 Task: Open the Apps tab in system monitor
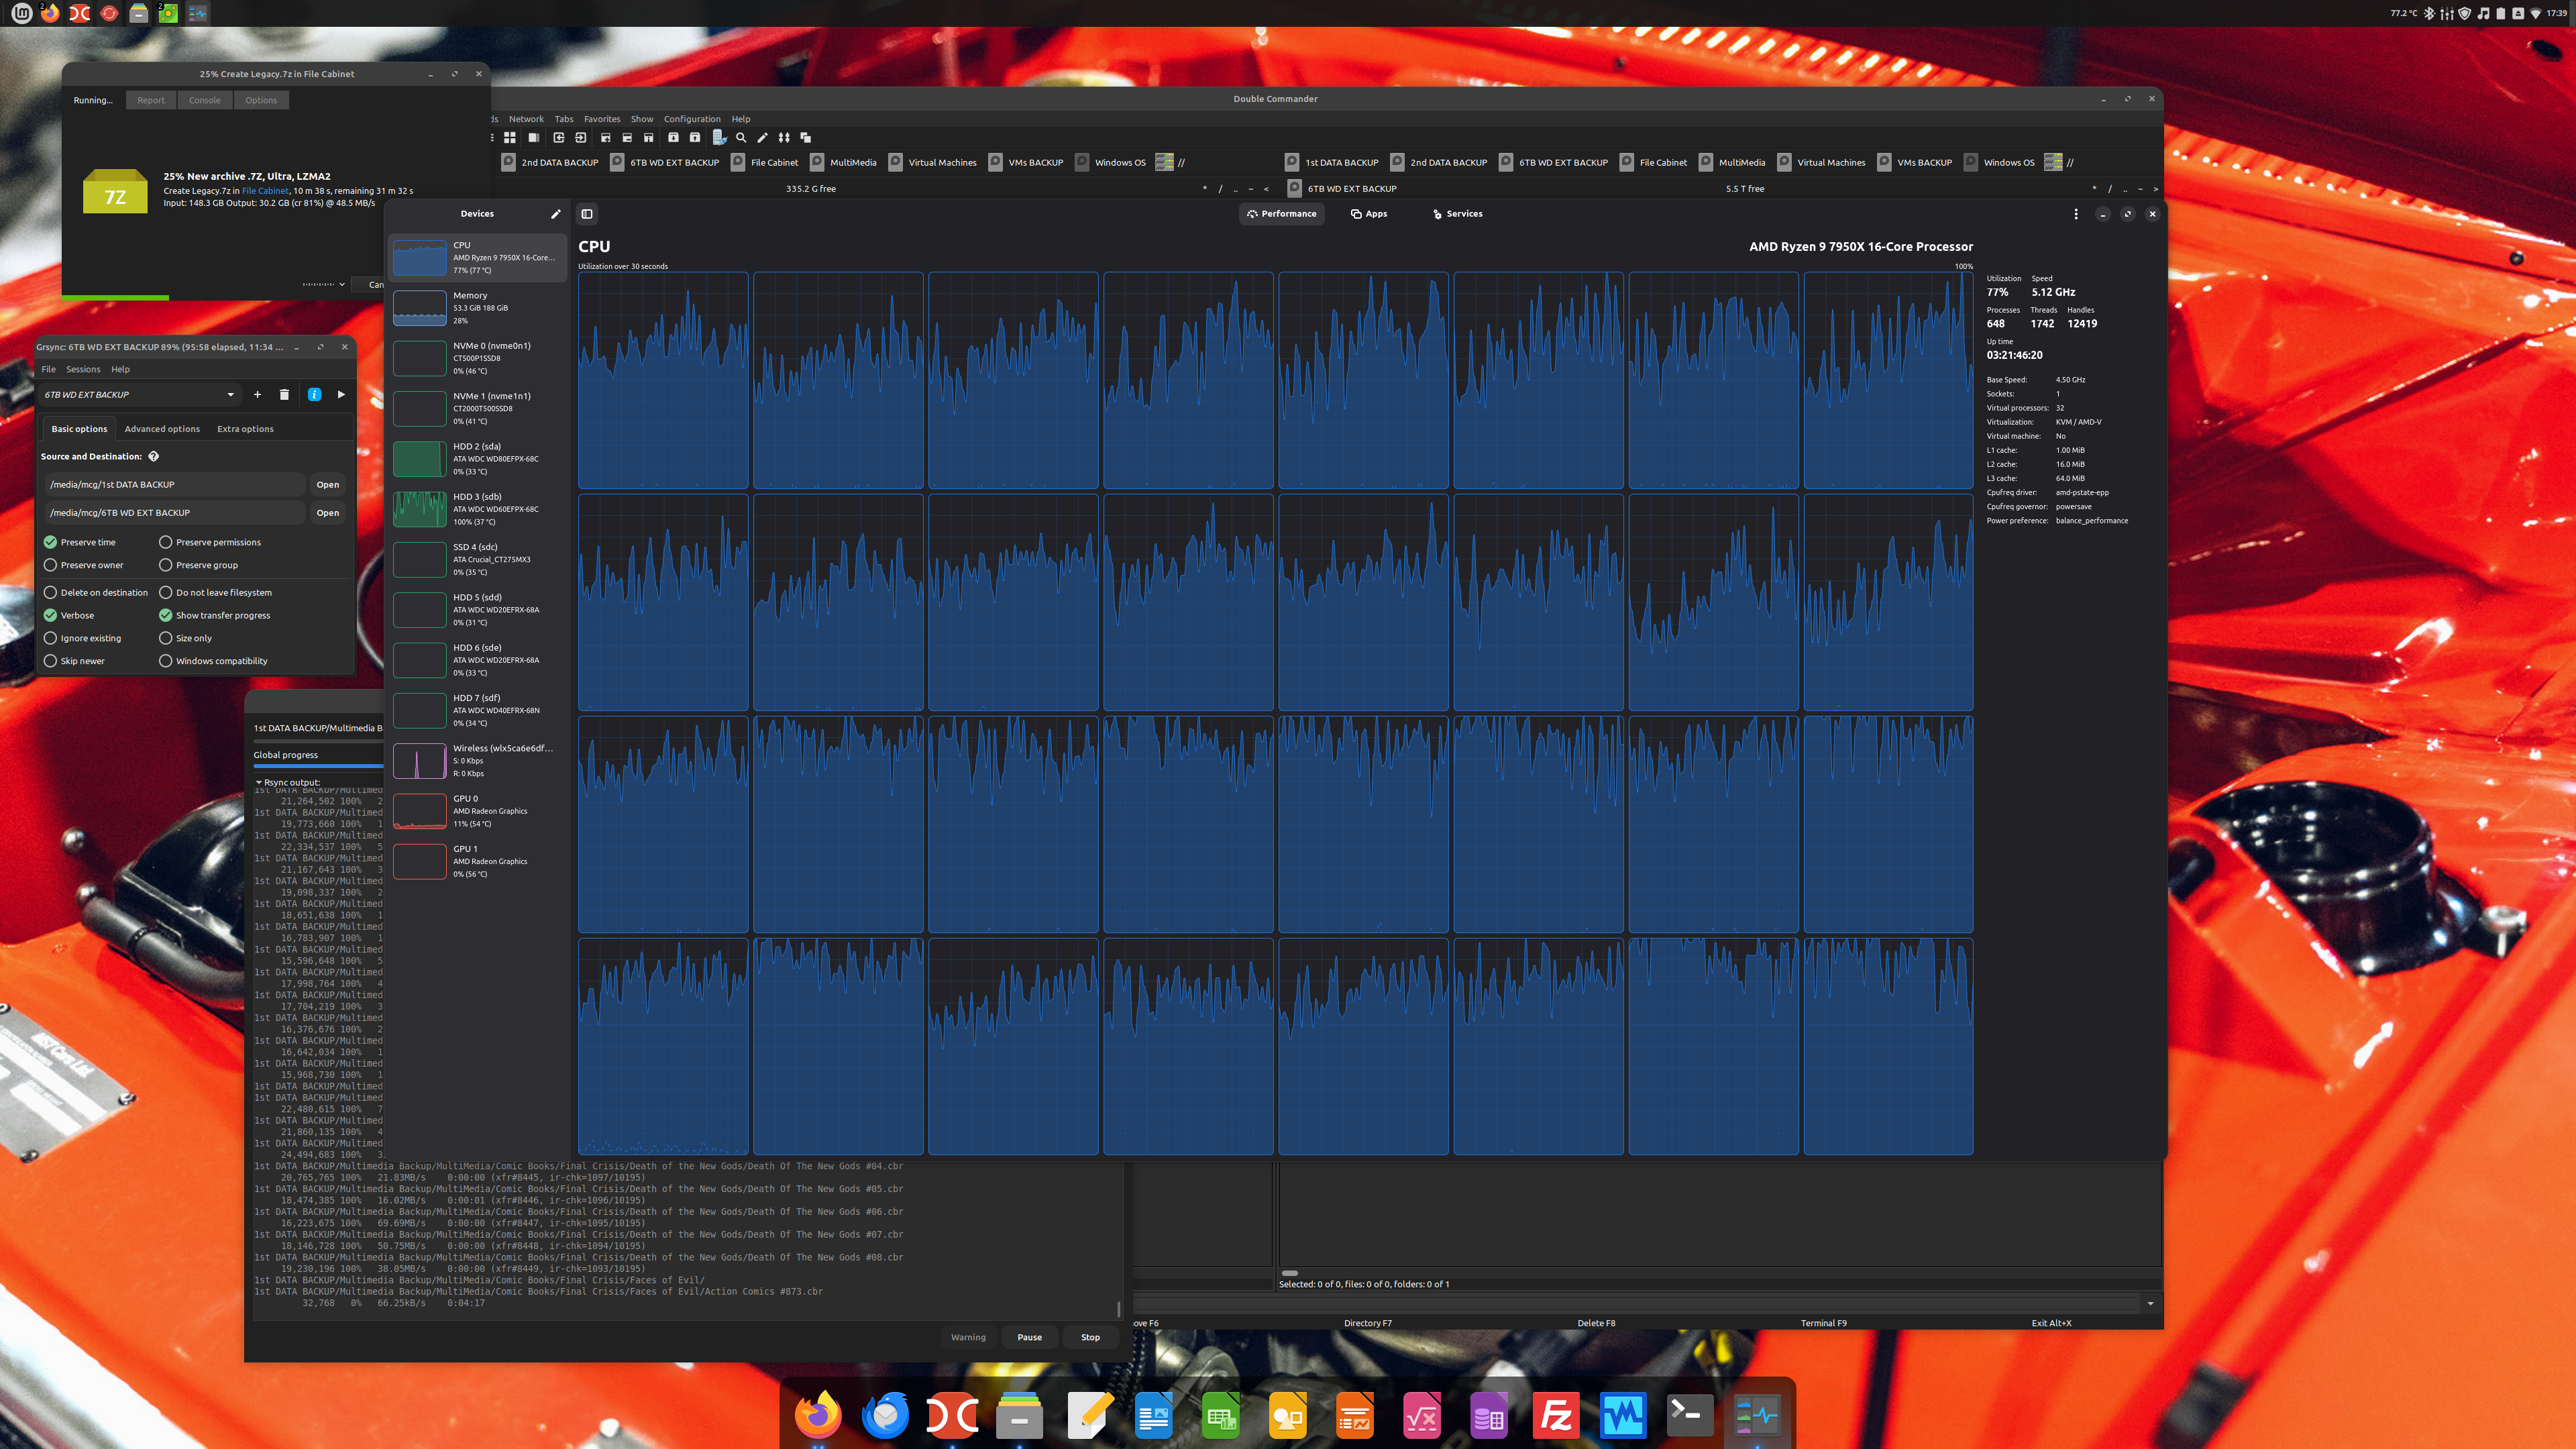click(x=1368, y=214)
